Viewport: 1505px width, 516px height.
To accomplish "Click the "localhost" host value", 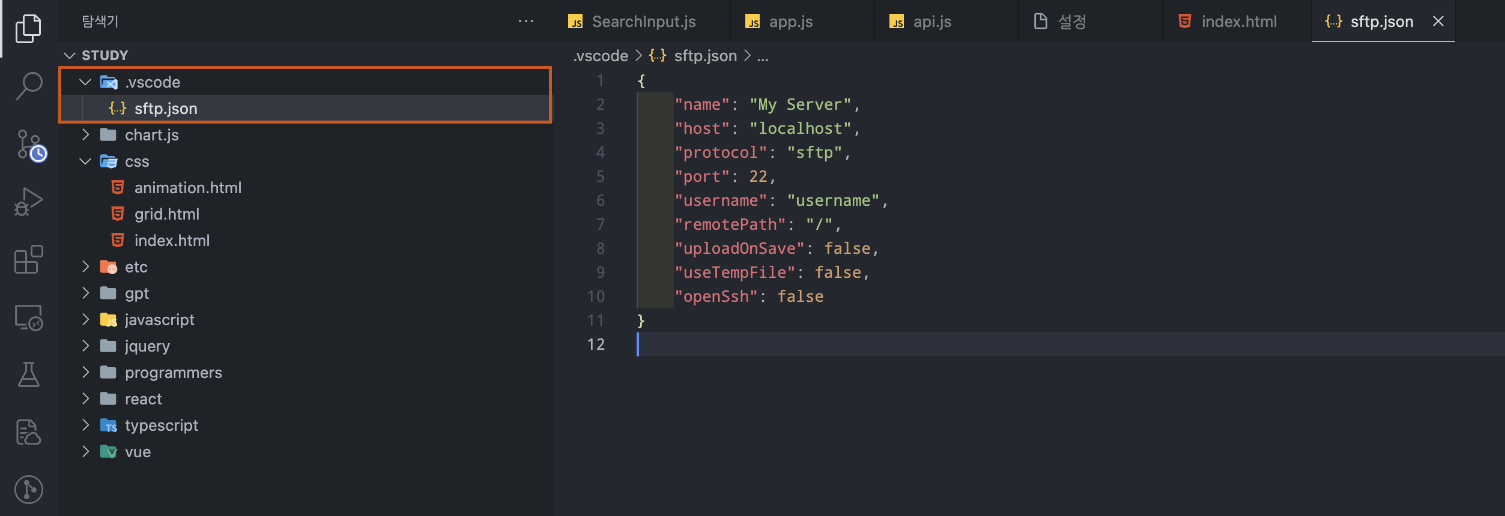I will 801,128.
